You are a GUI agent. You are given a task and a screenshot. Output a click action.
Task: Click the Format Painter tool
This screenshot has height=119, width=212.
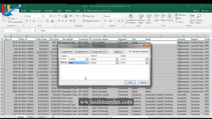tap(15, 22)
